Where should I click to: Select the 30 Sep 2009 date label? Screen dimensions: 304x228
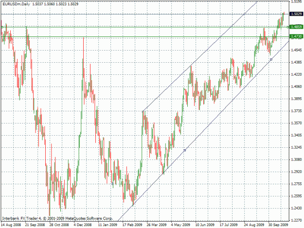pos(278,225)
